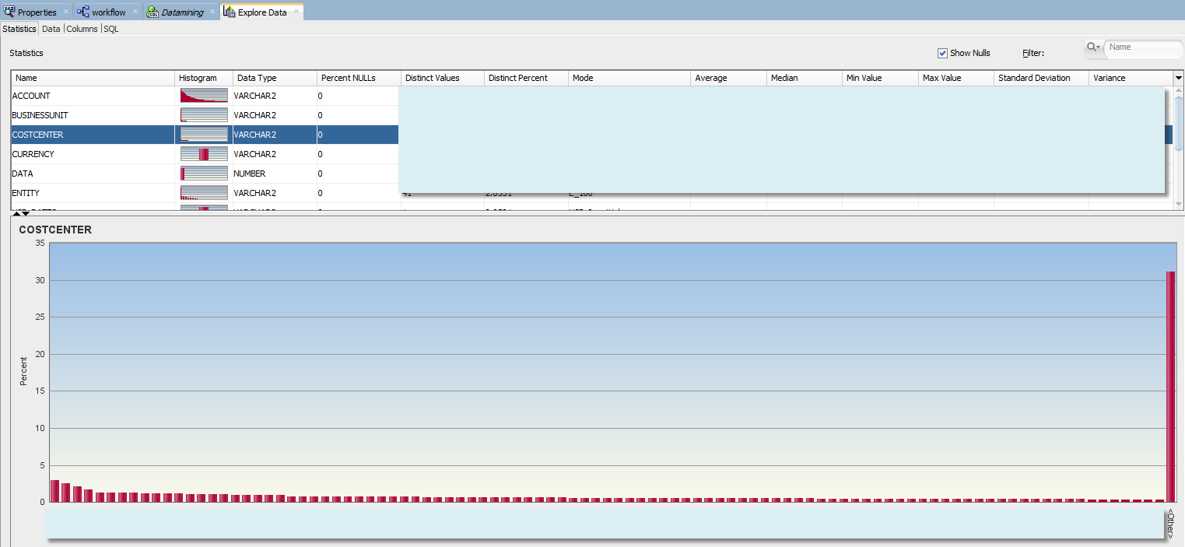
Task: Sort by the Variance column header
Action: tap(1131, 78)
